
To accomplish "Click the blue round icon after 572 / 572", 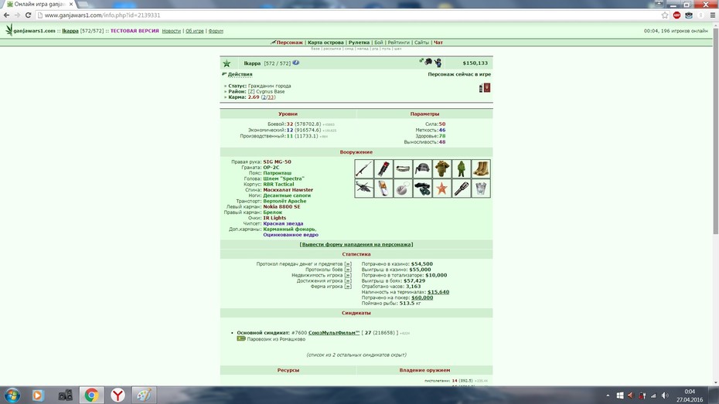I will [x=296, y=63].
